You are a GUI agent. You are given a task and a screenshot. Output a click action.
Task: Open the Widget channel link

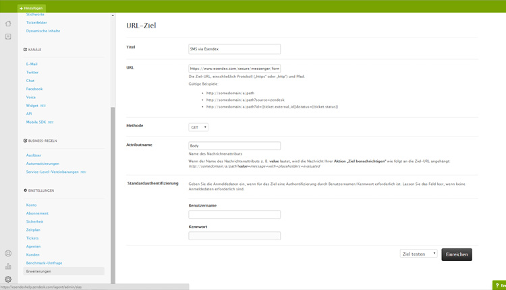[32, 106]
